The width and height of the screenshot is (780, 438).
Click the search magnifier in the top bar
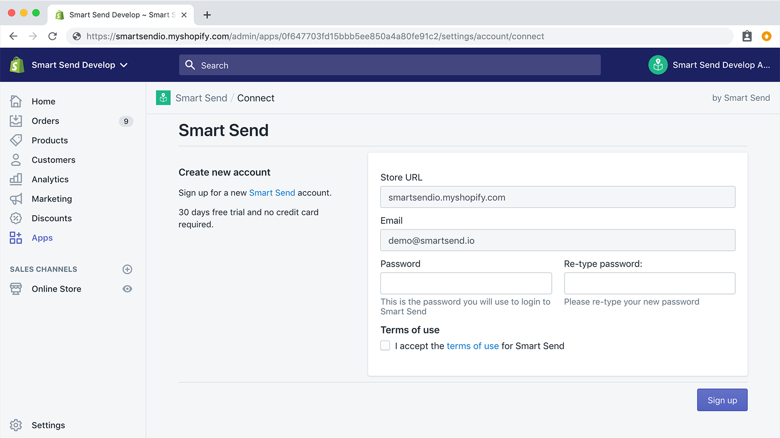(190, 65)
